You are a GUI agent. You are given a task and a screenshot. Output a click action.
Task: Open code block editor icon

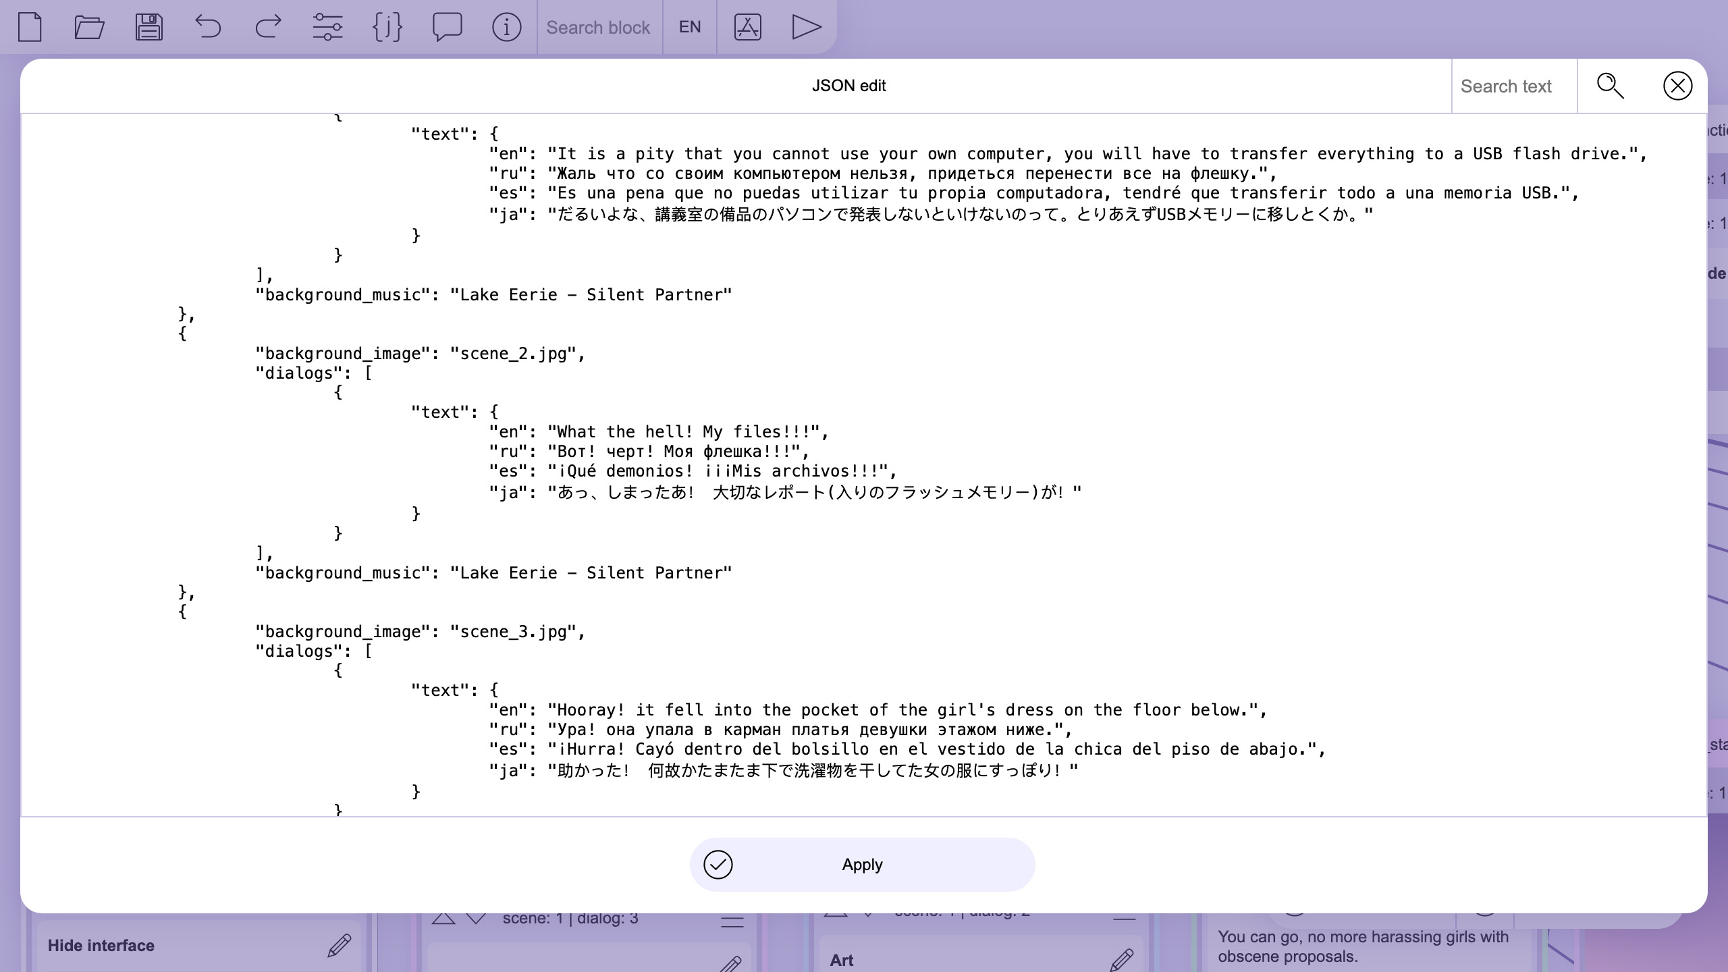[x=388, y=27]
